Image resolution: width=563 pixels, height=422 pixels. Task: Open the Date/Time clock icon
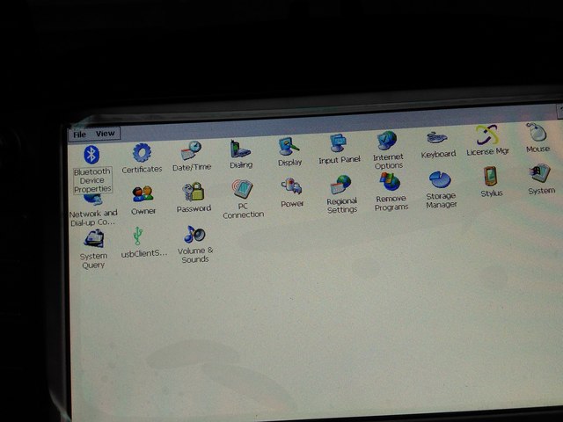(x=191, y=150)
